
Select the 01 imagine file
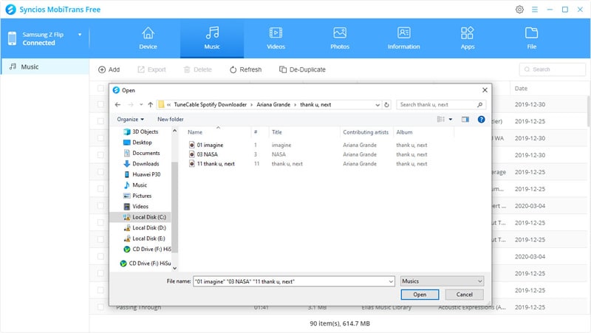[x=206, y=145]
